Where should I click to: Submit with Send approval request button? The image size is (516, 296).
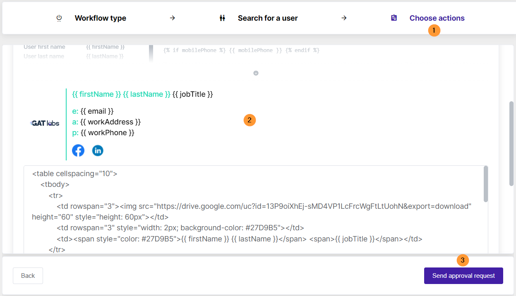pos(463,276)
